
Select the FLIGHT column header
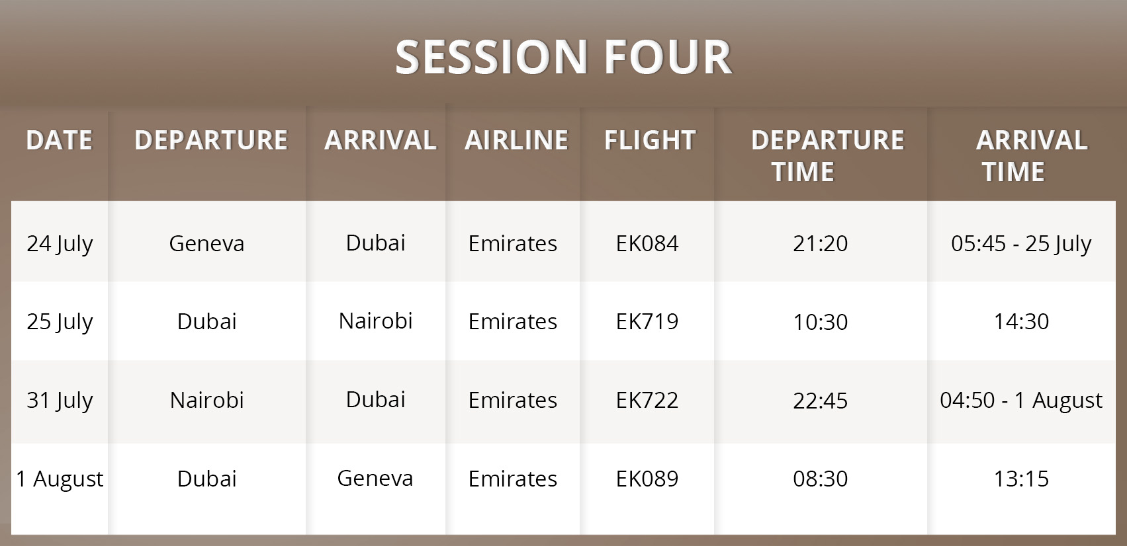[649, 140]
